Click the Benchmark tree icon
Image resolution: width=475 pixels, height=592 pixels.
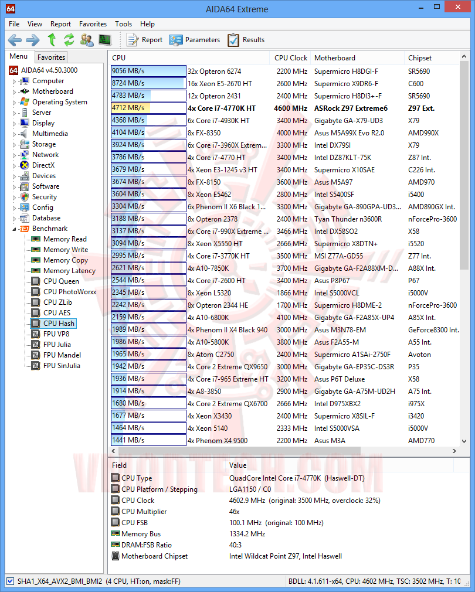click(25, 229)
